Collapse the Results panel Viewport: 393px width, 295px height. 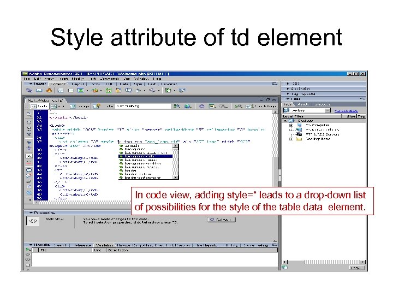(31, 245)
